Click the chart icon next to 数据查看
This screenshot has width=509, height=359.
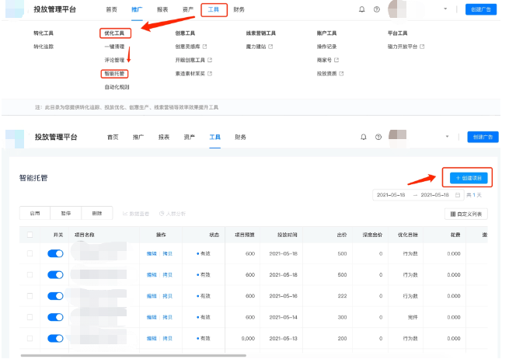click(x=125, y=214)
